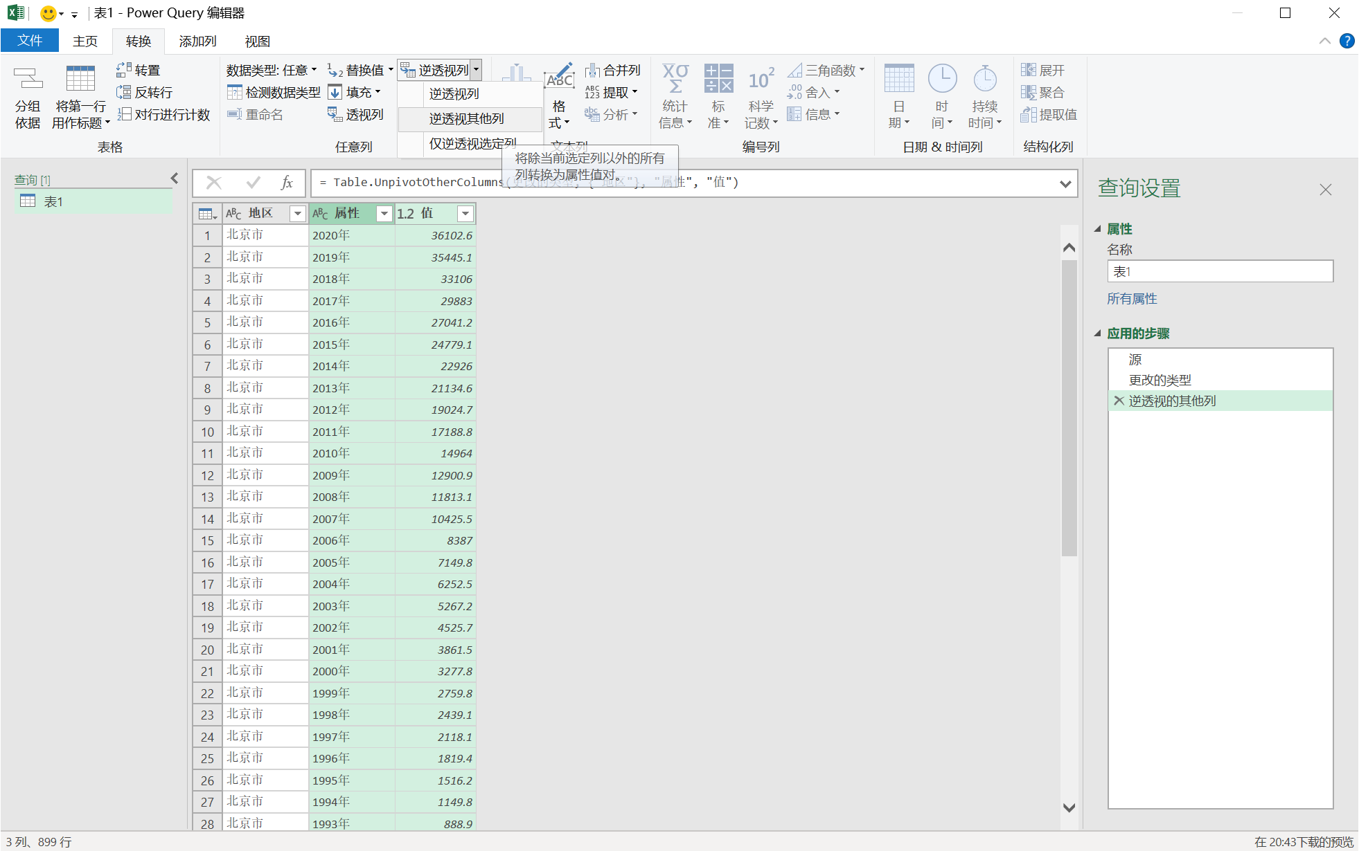Click the 展开 icon in 结构化列

click(x=1029, y=70)
